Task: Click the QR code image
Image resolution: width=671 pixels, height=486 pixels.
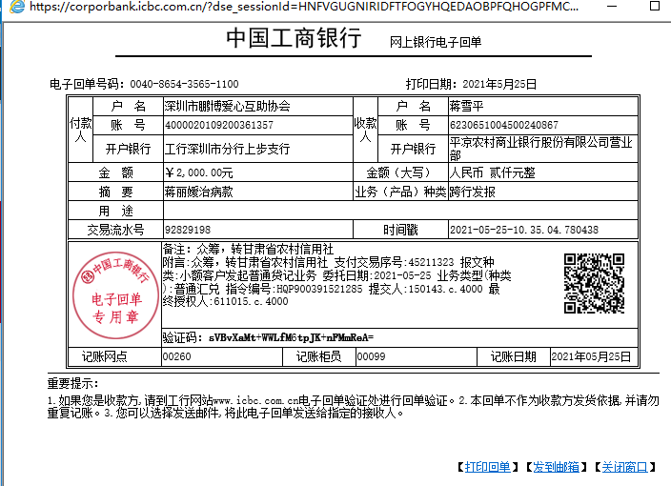Action: pos(594,283)
